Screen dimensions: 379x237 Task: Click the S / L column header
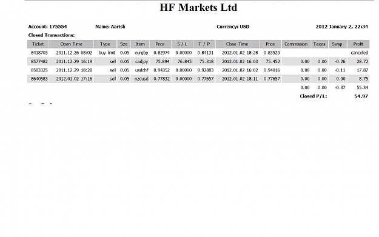[183, 44]
